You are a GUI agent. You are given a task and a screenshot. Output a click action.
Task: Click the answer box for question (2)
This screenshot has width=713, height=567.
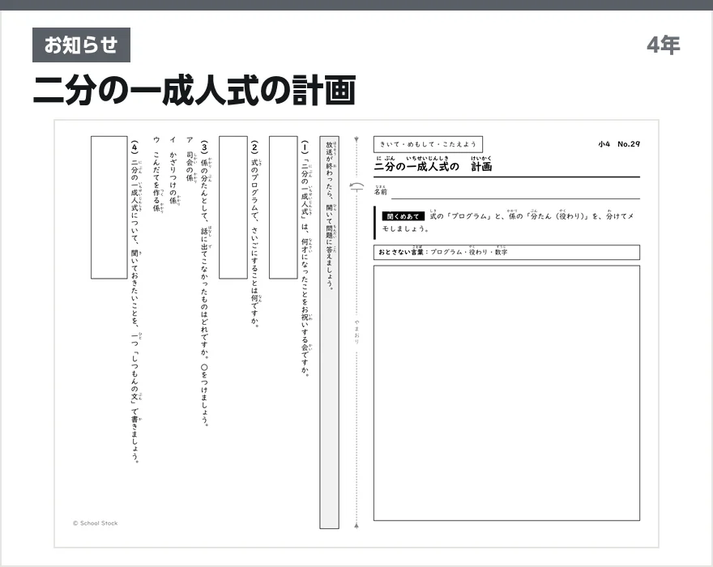click(233, 207)
